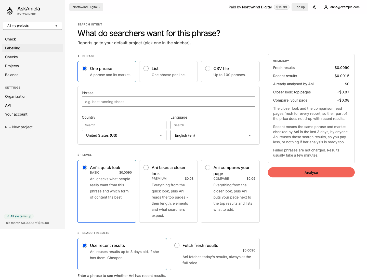The height and width of the screenshot is (280, 367).
Task: Open the United States (US) country dropdown
Action: coord(124,135)
